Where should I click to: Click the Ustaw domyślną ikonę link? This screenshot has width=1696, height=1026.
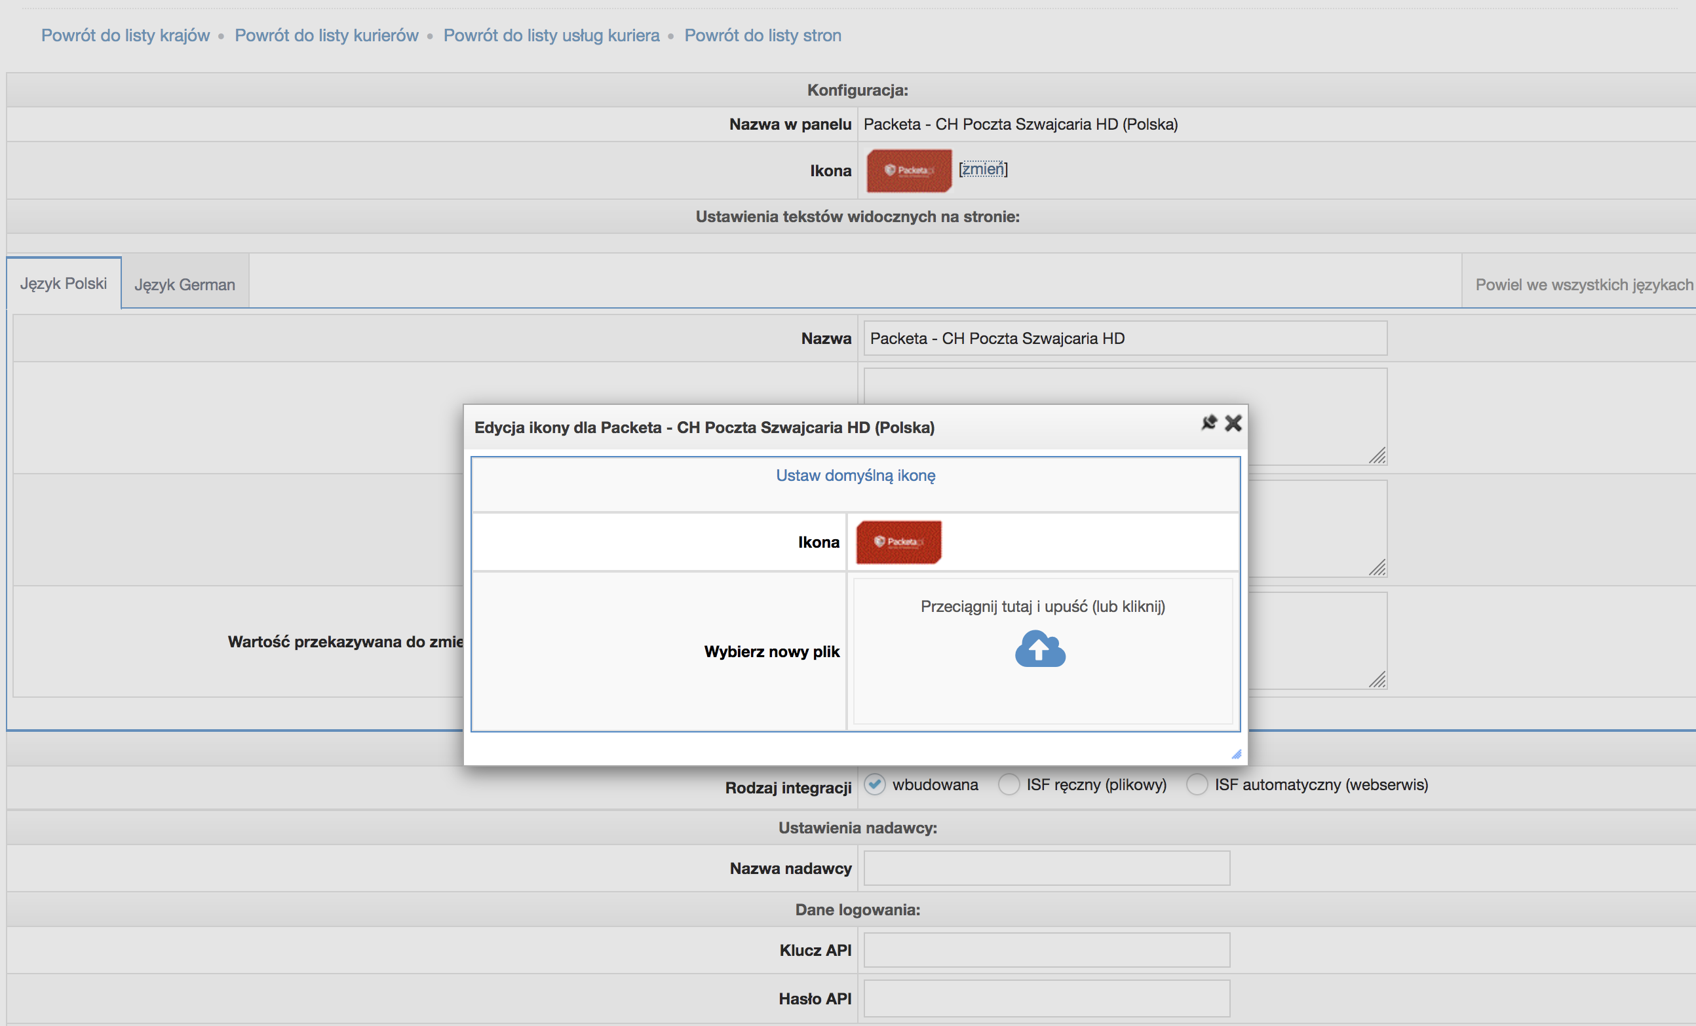coord(856,476)
